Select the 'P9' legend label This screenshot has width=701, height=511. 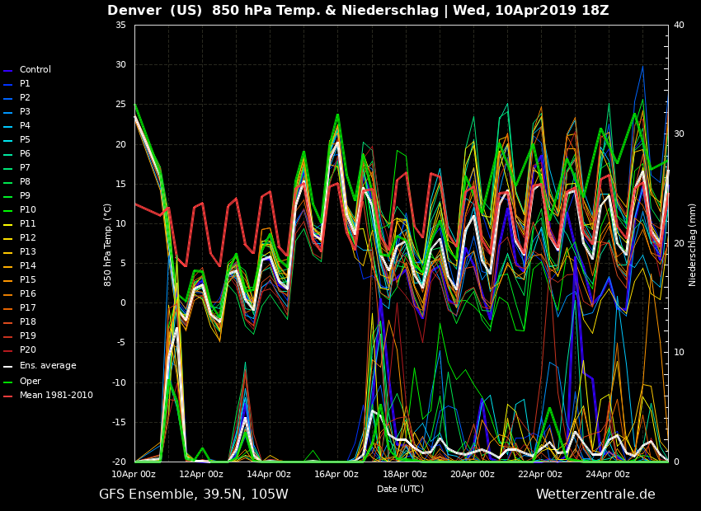click(x=25, y=195)
